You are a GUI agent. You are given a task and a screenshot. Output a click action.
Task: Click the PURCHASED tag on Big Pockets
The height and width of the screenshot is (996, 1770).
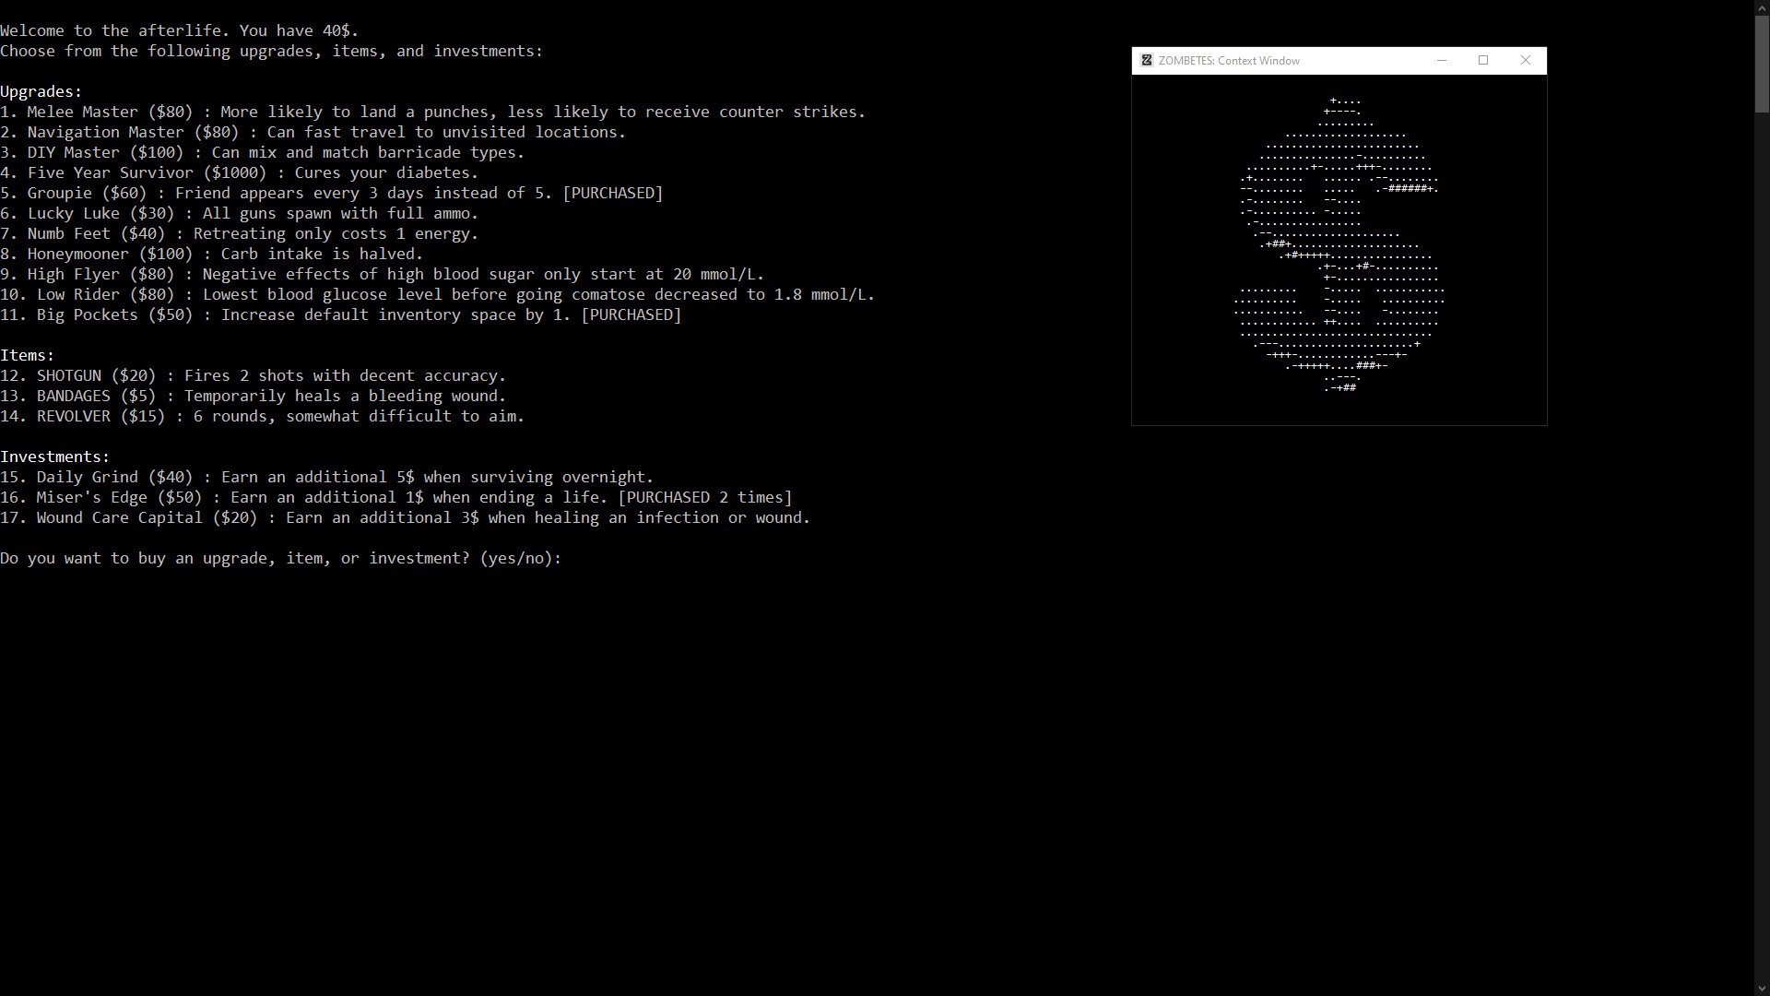click(x=631, y=314)
